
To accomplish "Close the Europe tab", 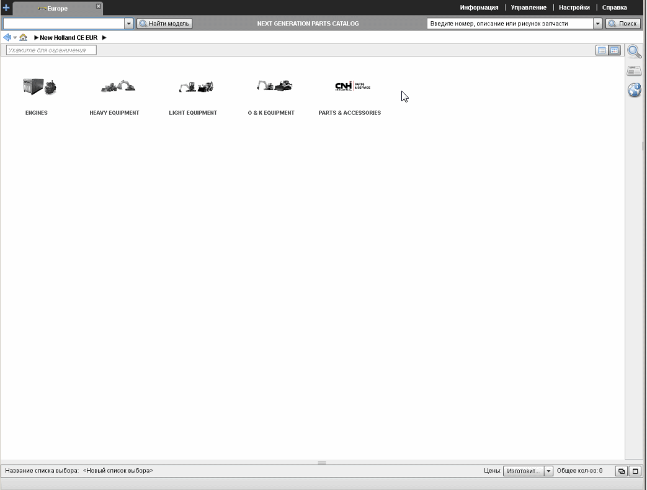I will [x=98, y=6].
